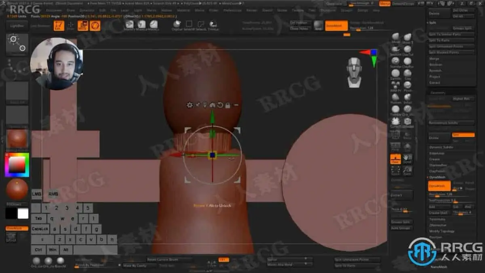Open the Stroke menu
This screenshot has width=485, height=273.
pyautogui.click(x=282, y=10)
